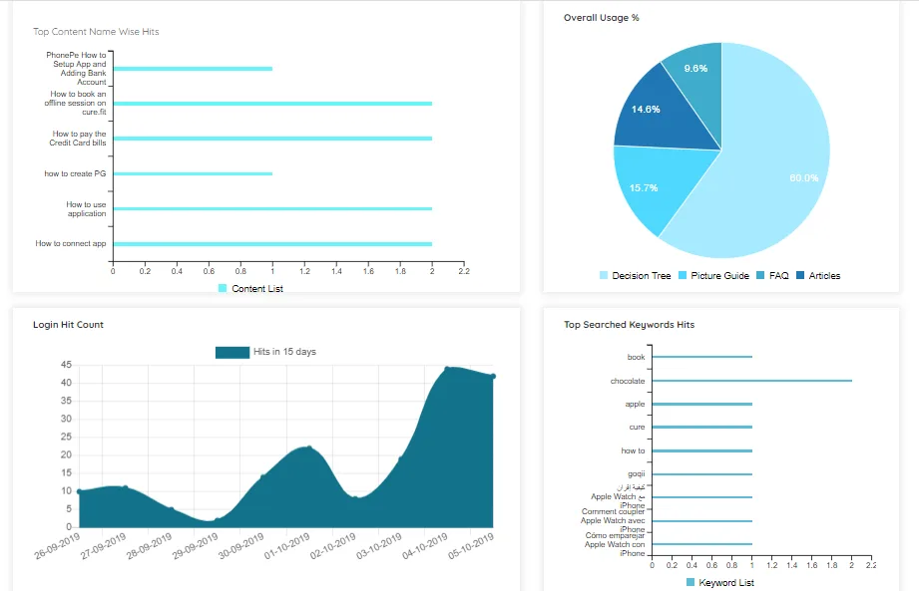Toggle the Decision Tree legend swatch
919x591 pixels.
coord(604,276)
